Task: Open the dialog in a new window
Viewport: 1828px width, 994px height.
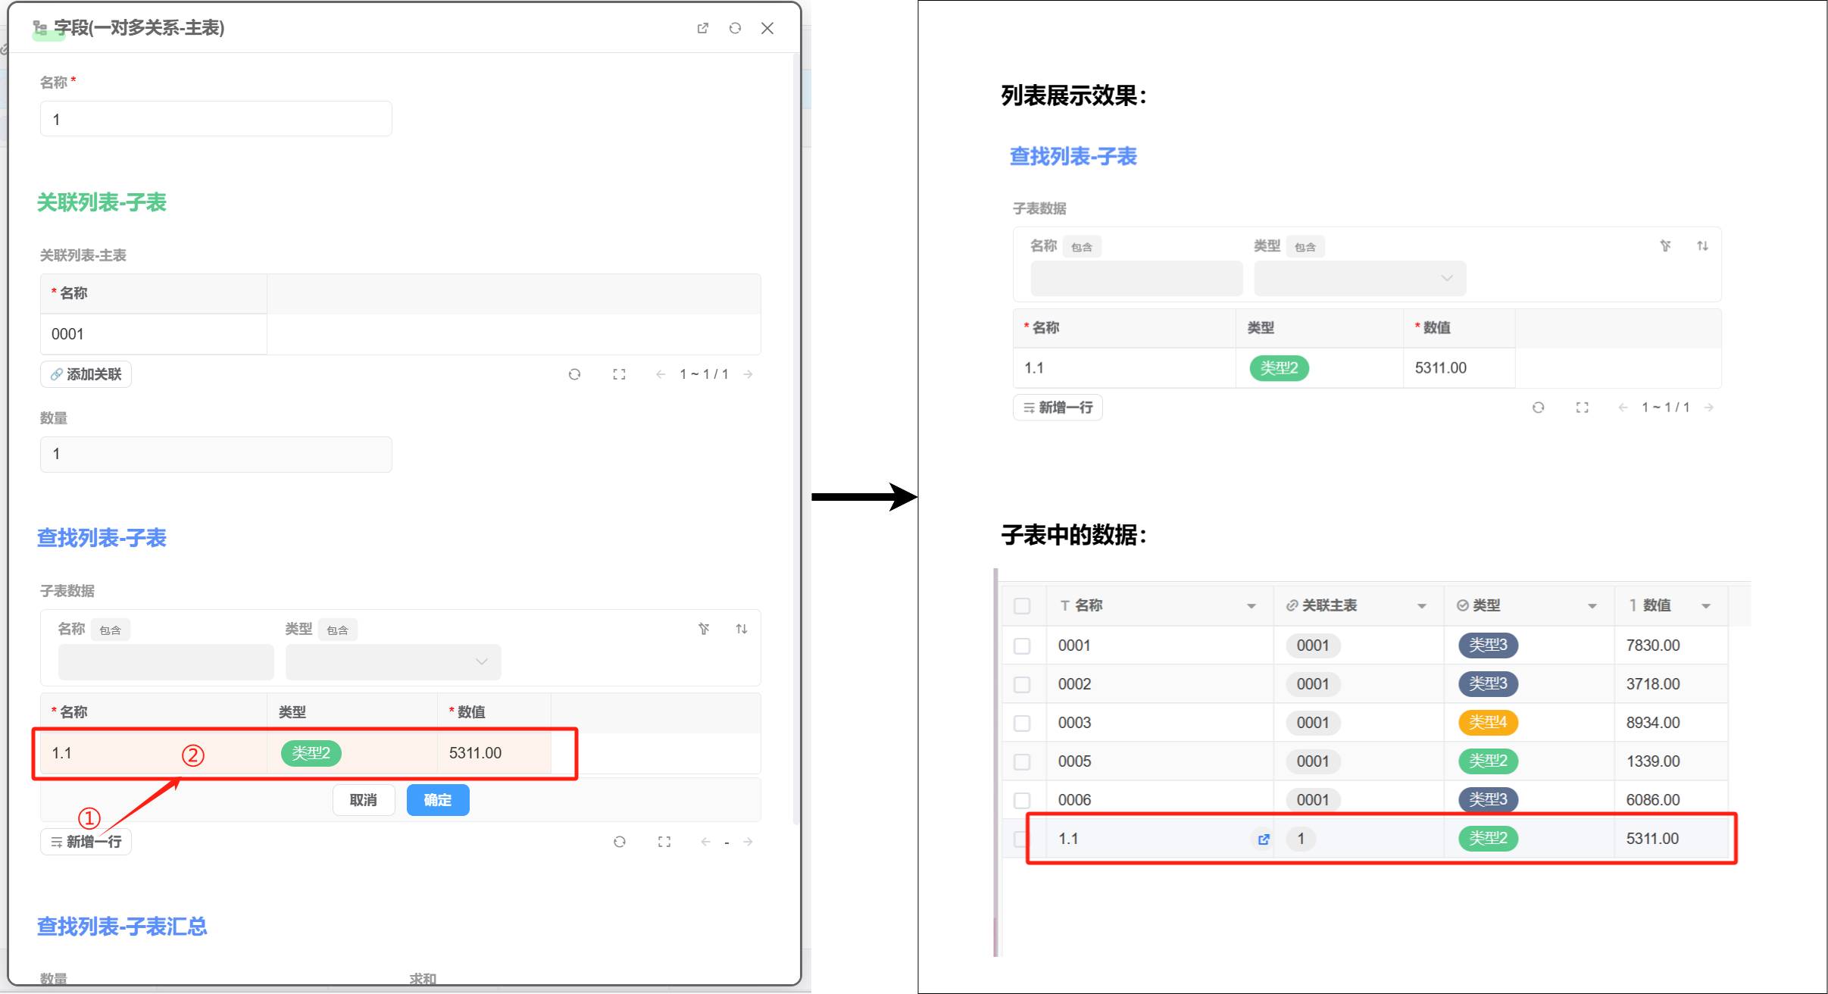Action: tap(702, 28)
